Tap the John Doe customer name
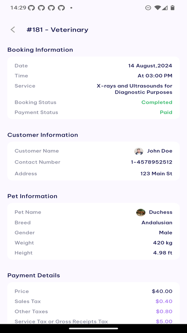The height and width of the screenshot is (333, 187). coord(160,151)
